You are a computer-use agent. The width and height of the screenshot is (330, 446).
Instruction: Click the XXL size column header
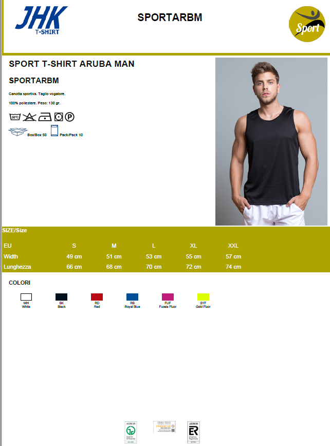pos(233,246)
